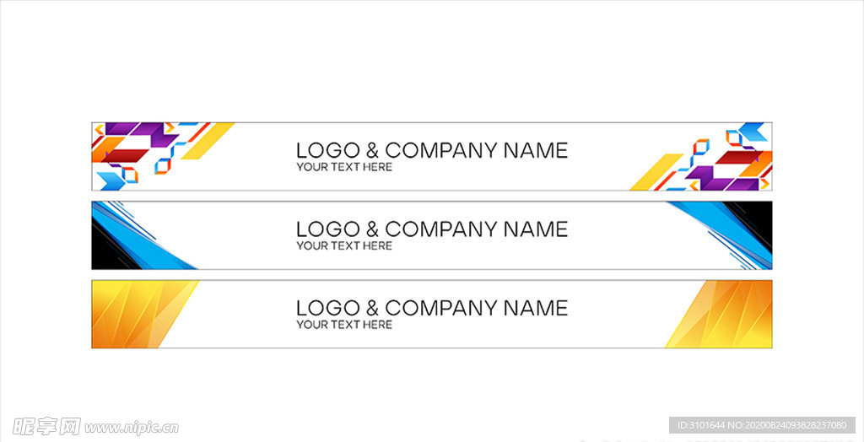The height and width of the screenshot is (442, 864).
Task: Select the YOUR TEXT HERE subtitle in the blue-black banner
Action: coord(344,245)
